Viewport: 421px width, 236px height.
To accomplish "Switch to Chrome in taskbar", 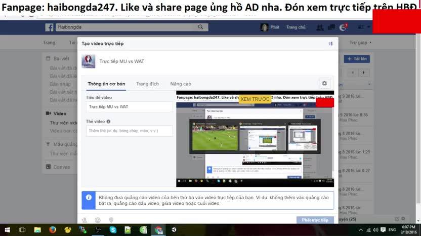I will 158,230.
